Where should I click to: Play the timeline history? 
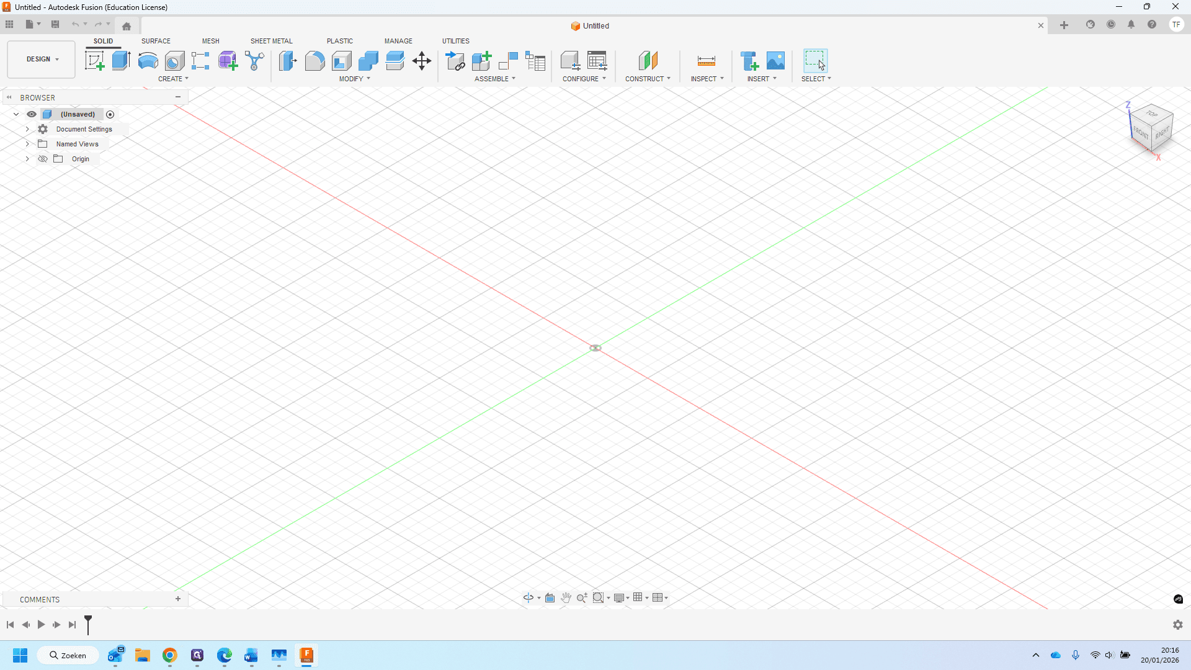(x=41, y=625)
